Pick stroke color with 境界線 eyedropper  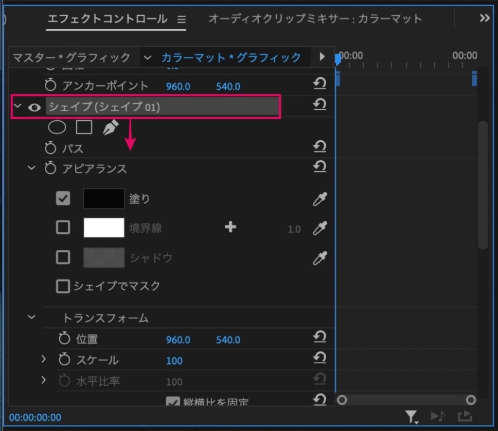coord(320,228)
